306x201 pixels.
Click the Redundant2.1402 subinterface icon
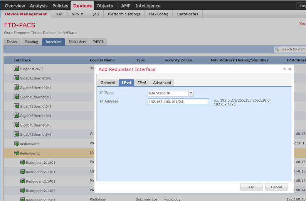(x=23, y=190)
